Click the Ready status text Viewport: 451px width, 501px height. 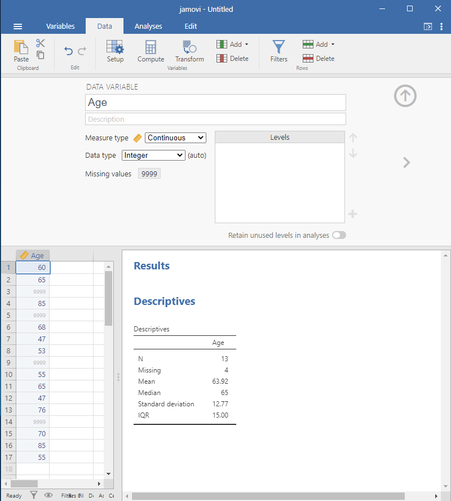click(x=14, y=495)
